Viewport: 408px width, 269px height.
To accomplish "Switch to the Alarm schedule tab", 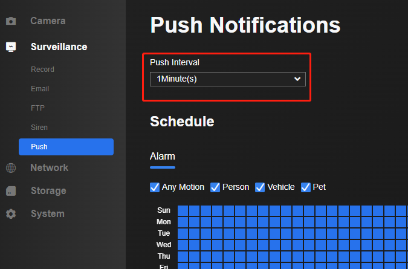I will click(x=163, y=157).
